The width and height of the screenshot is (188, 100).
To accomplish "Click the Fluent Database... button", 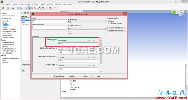I will (117, 27).
